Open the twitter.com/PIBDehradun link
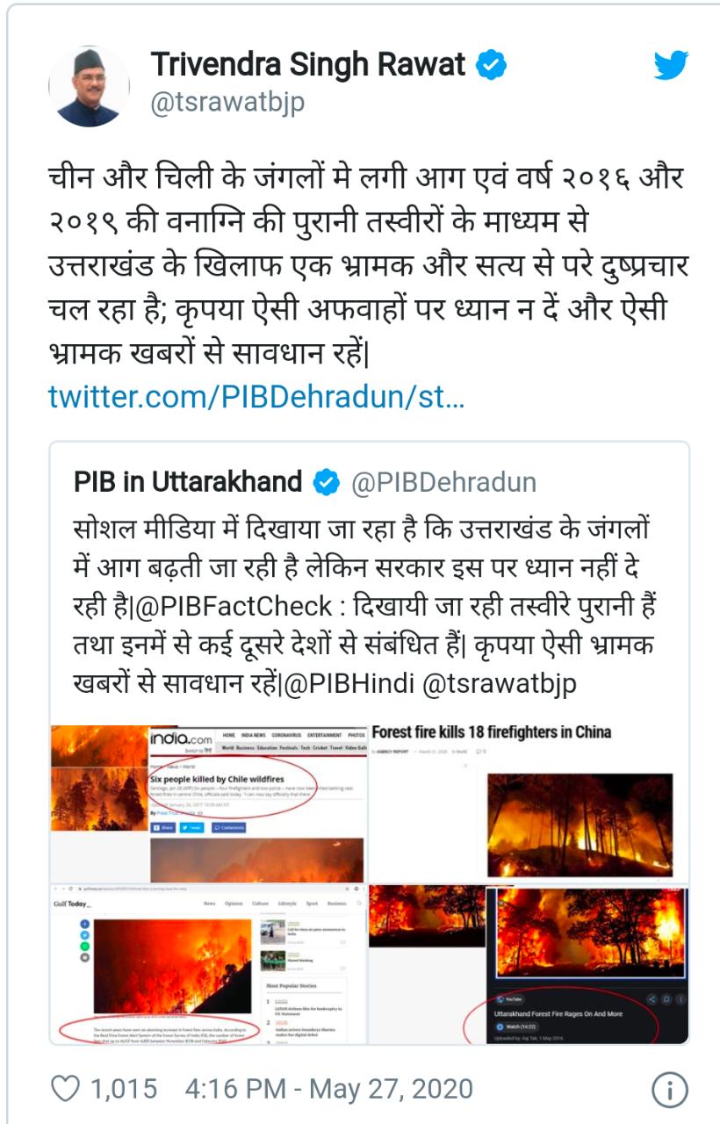This screenshot has width=720, height=1124. tap(256, 397)
